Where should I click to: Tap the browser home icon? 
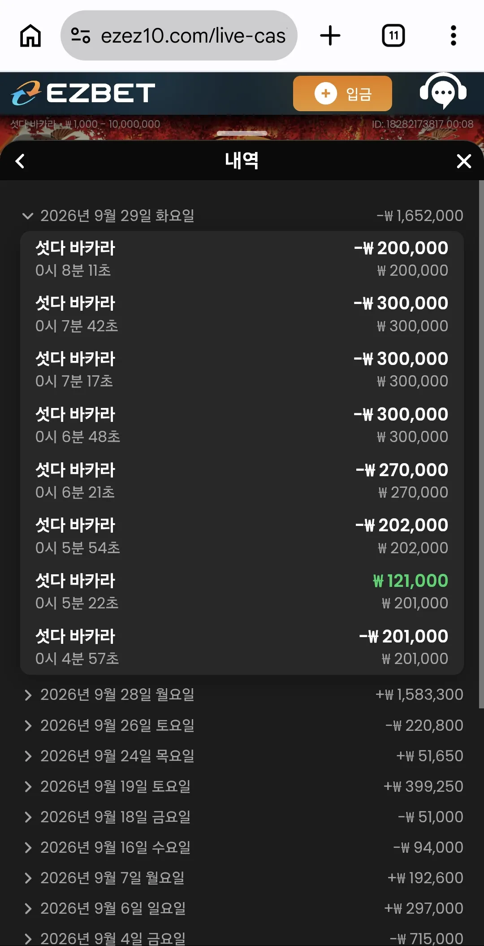30,35
